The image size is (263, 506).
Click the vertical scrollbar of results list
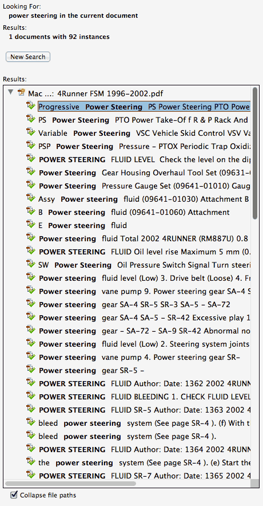(x=255, y=153)
